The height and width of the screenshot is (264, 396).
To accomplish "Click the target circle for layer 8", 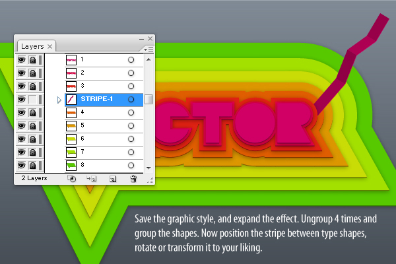I will click(x=131, y=166).
